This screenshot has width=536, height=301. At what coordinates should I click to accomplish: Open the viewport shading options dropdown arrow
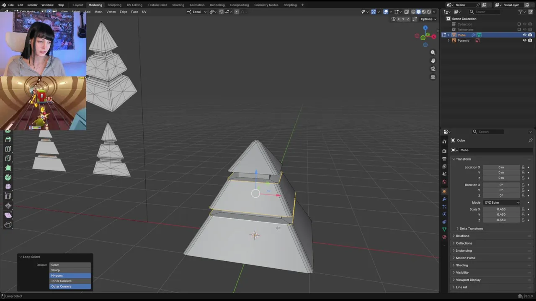pyautogui.click(x=434, y=12)
